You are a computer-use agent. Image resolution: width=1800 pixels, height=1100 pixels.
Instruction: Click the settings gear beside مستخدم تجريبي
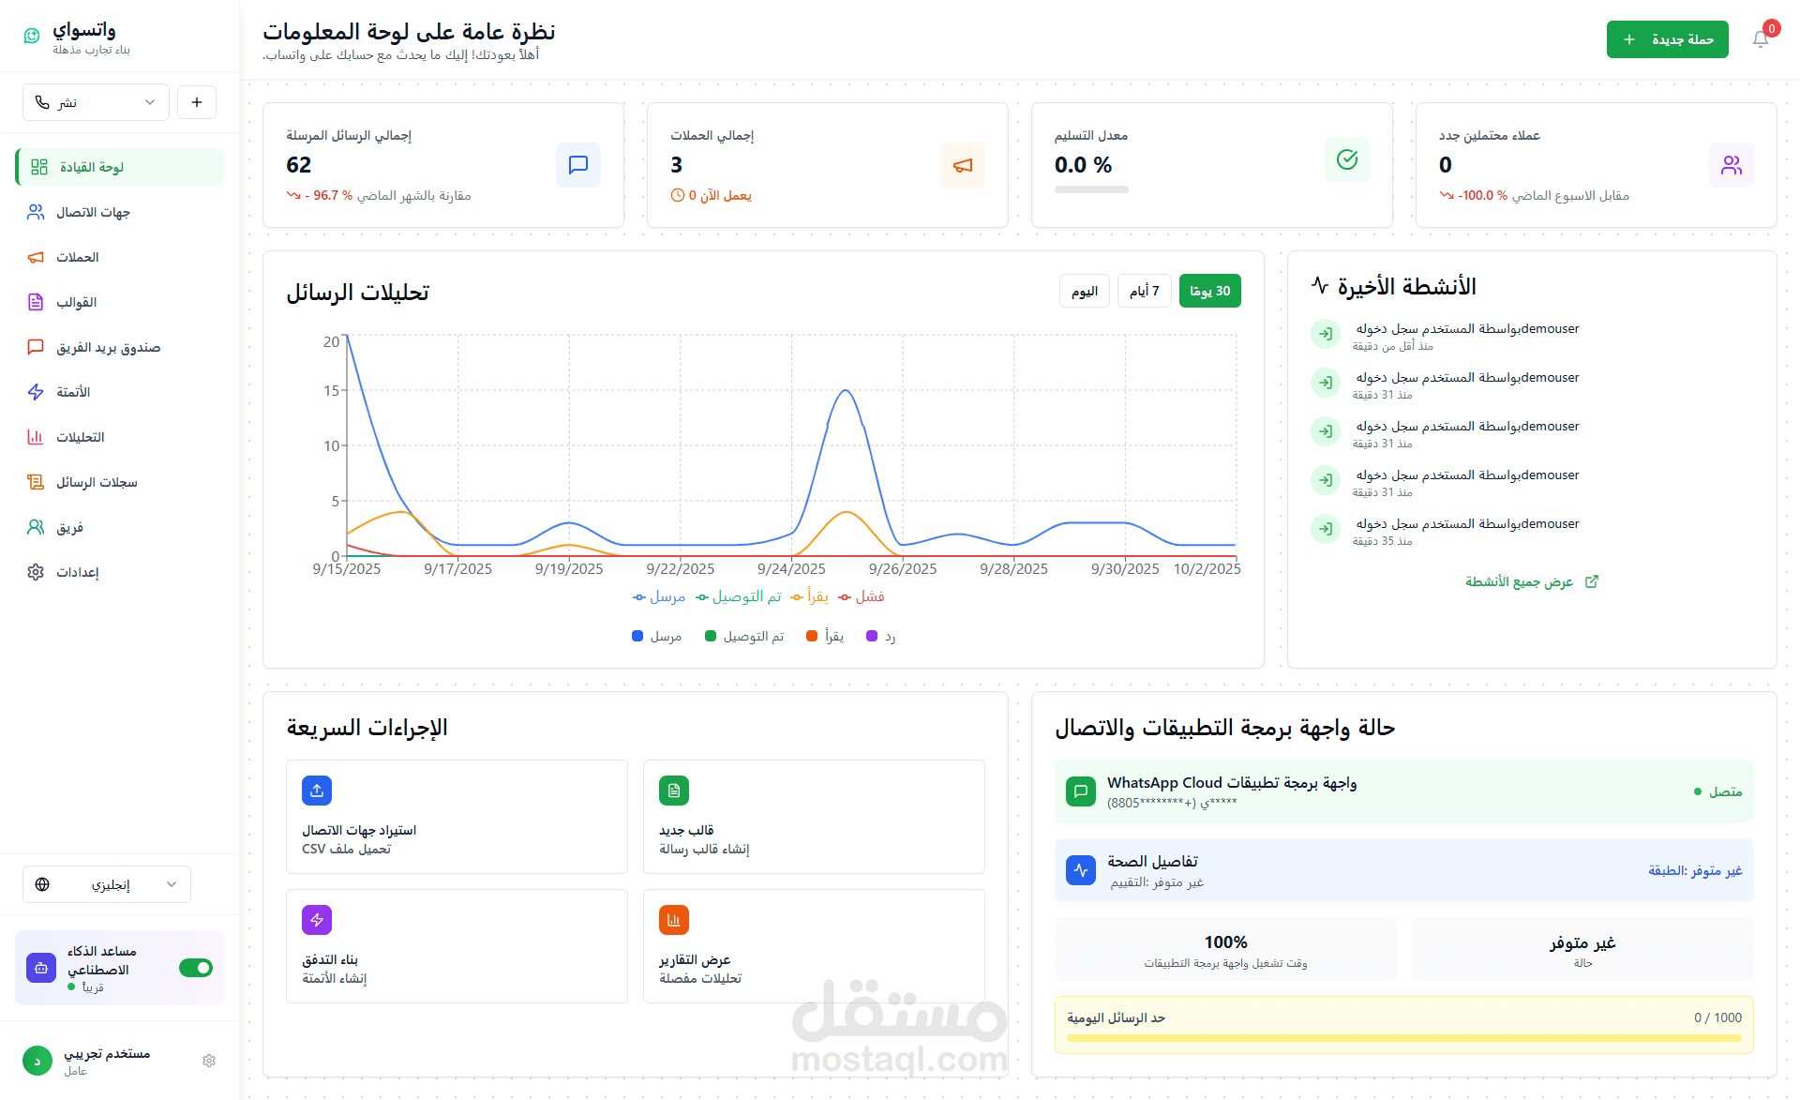point(209,1061)
